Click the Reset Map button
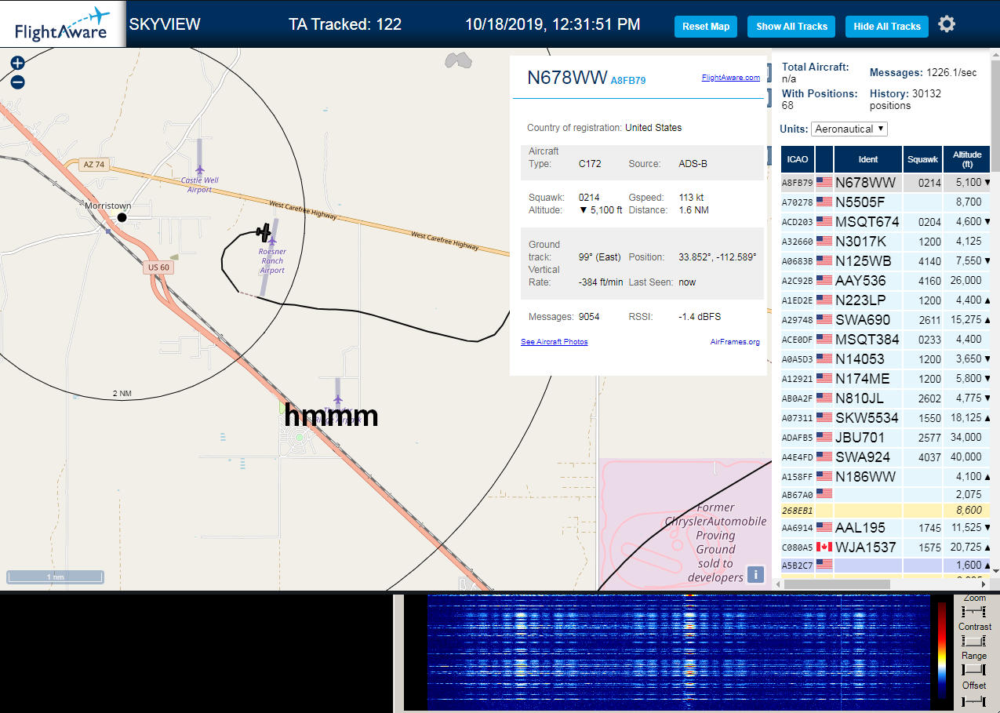This screenshot has height=713, width=1000. pos(706,26)
